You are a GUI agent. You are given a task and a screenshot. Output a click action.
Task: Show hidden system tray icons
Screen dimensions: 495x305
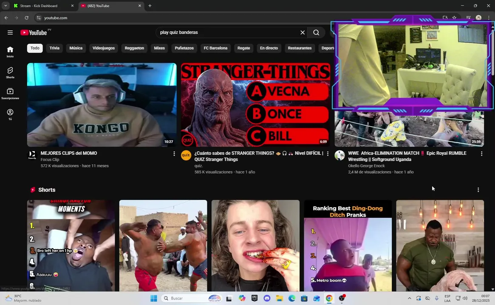point(410,298)
